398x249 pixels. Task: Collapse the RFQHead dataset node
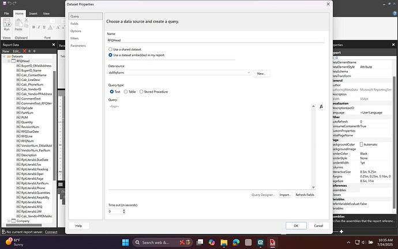[9, 61]
